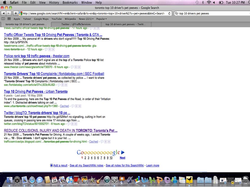
Task: Open the File menu
Action: (24, 2)
